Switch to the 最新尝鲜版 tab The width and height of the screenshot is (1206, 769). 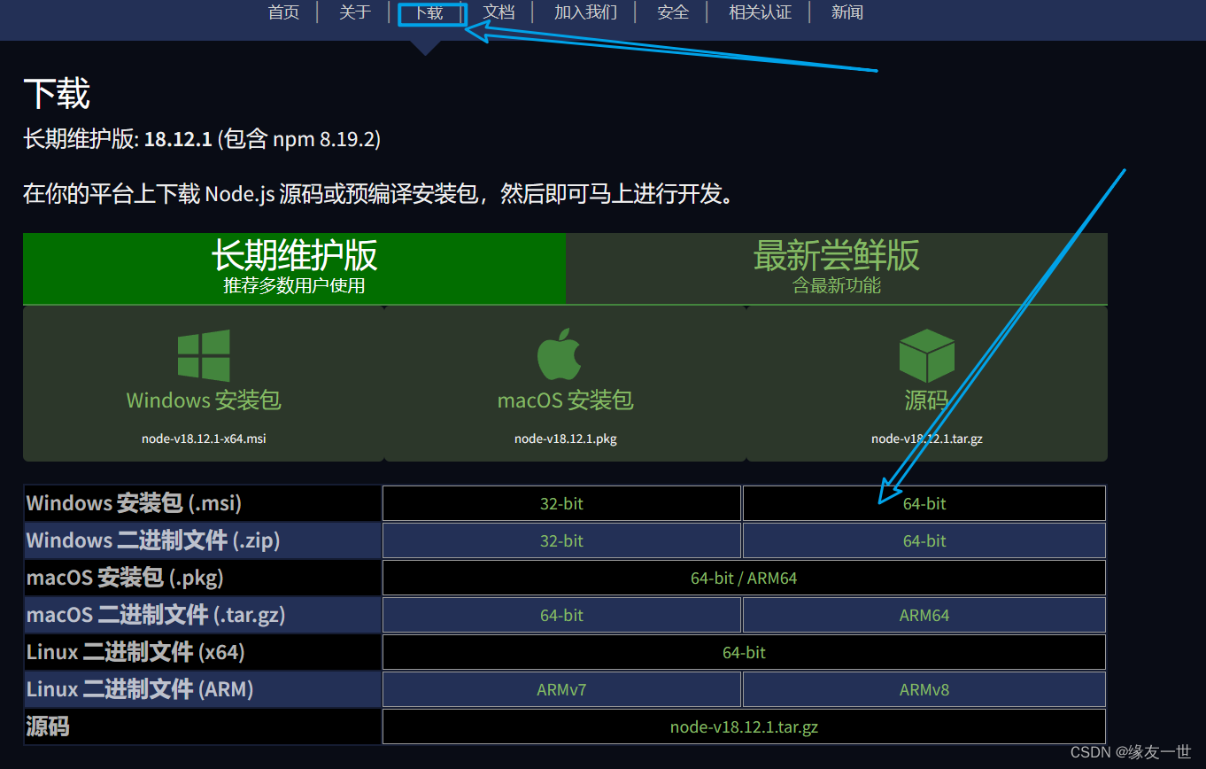tap(837, 268)
